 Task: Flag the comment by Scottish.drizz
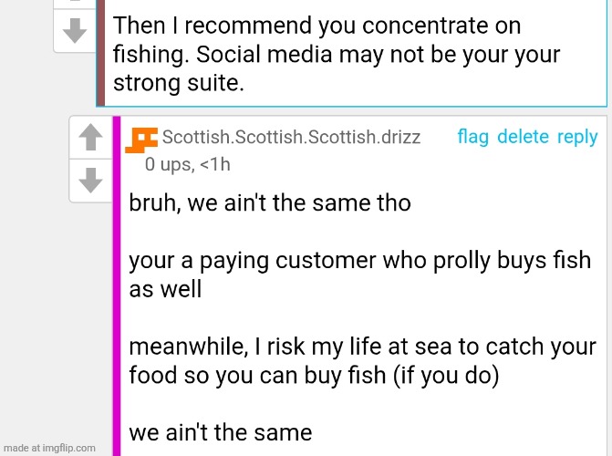[x=472, y=138]
